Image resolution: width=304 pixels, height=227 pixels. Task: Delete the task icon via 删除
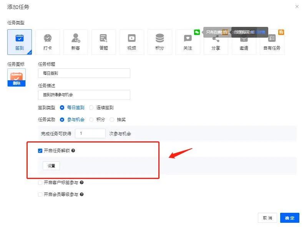17,83
